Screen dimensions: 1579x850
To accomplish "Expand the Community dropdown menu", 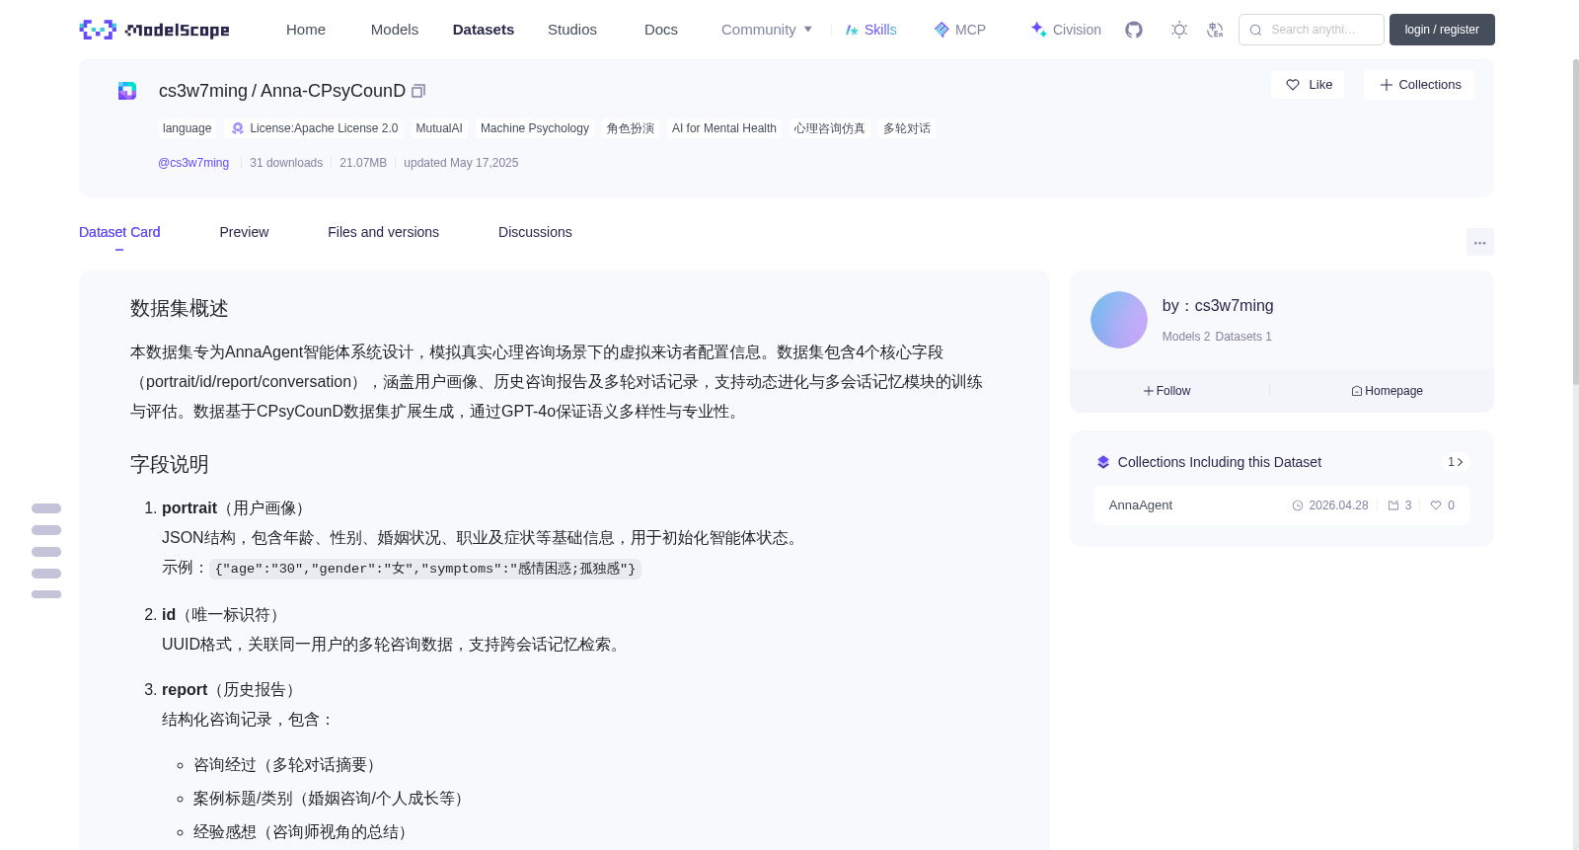I will tap(767, 30).
